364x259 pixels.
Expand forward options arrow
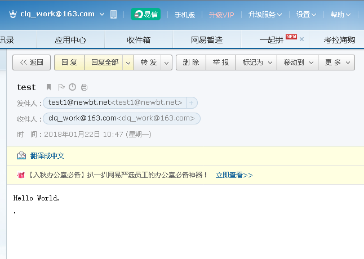point(166,62)
